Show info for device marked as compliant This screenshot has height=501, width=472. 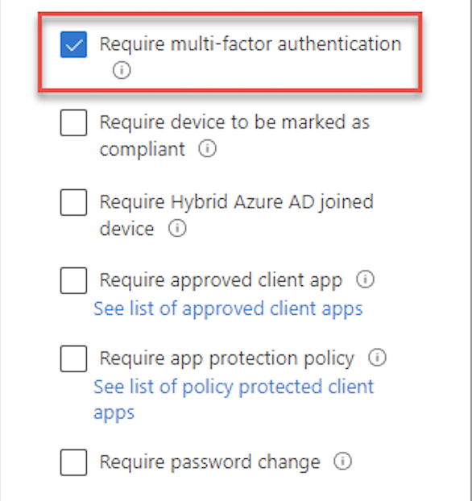pos(207,148)
